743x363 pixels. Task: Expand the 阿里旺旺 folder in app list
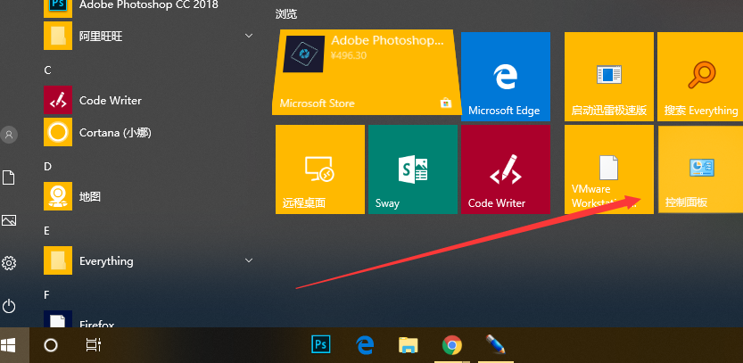[x=249, y=36]
